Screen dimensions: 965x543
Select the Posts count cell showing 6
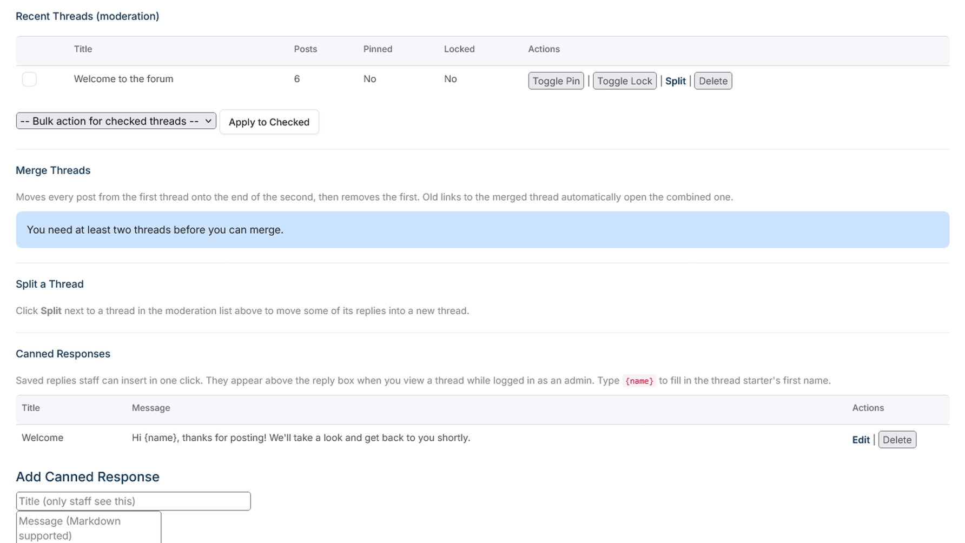tap(297, 79)
